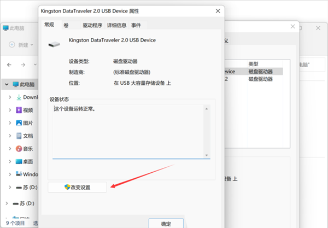Go forward in File Explorer navigation
This screenshot has height=228, width=328.
click(23, 65)
